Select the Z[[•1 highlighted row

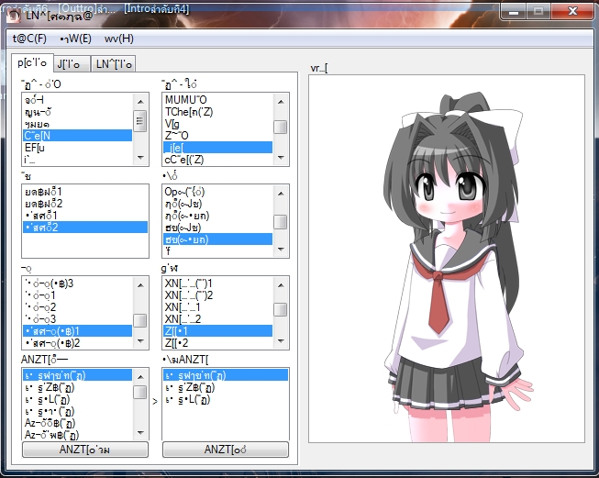[x=217, y=331]
